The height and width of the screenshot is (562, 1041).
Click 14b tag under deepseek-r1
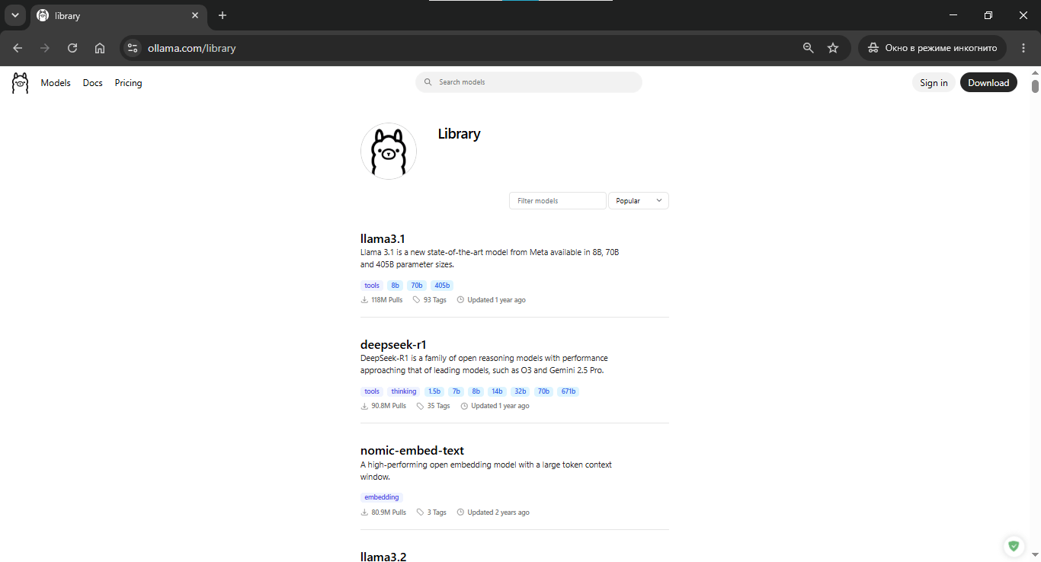click(498, 391)
